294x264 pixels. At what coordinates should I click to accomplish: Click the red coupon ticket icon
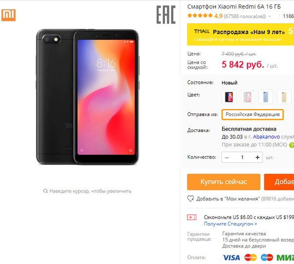point(192,217)
